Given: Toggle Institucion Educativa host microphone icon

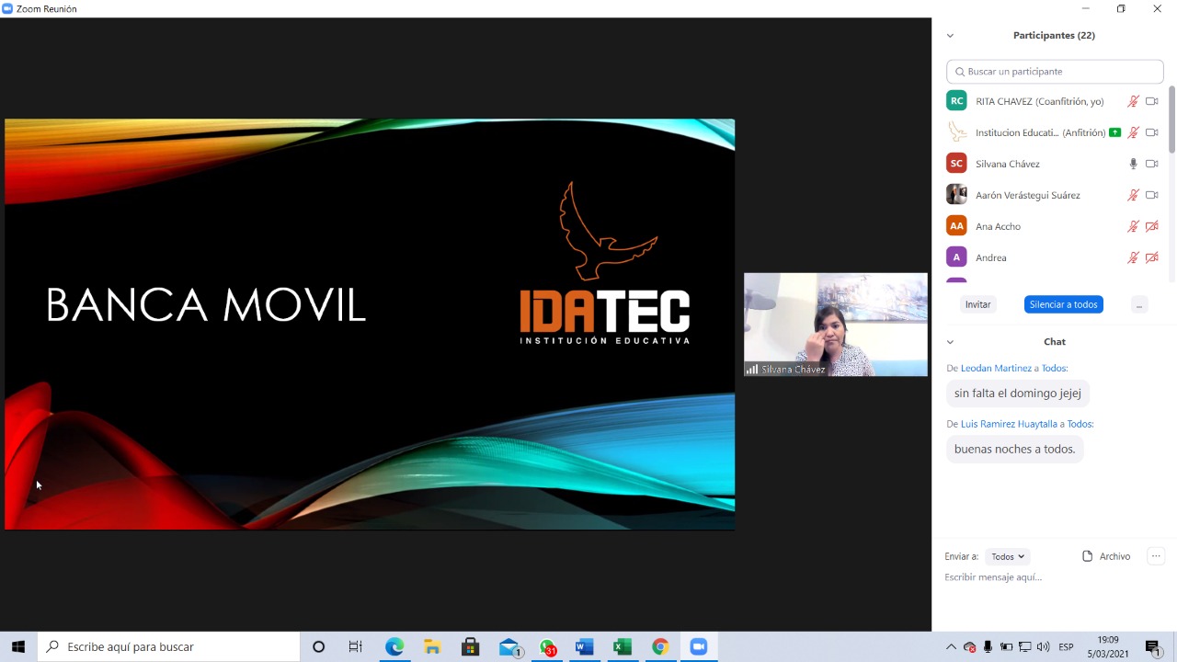Looking at the screenshot, I should coord(1133,132).
